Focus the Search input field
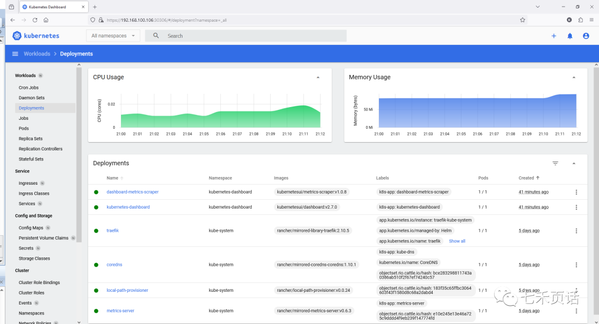The width and height of the screenshot is (599, 324). point(246,36)
